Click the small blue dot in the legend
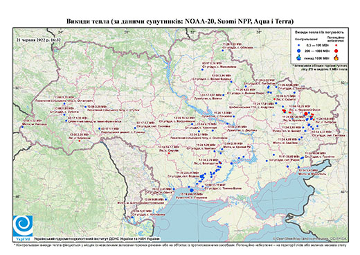Screen dimensions: 360x255 point(299,45)
